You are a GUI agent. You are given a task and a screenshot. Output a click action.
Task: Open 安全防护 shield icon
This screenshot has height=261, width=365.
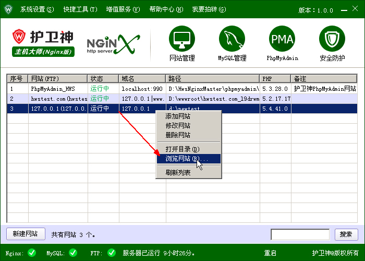[x=332, y=39]
